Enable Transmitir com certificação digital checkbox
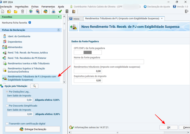The height and width of the screenshot is (134, 190). coord(7,124)
